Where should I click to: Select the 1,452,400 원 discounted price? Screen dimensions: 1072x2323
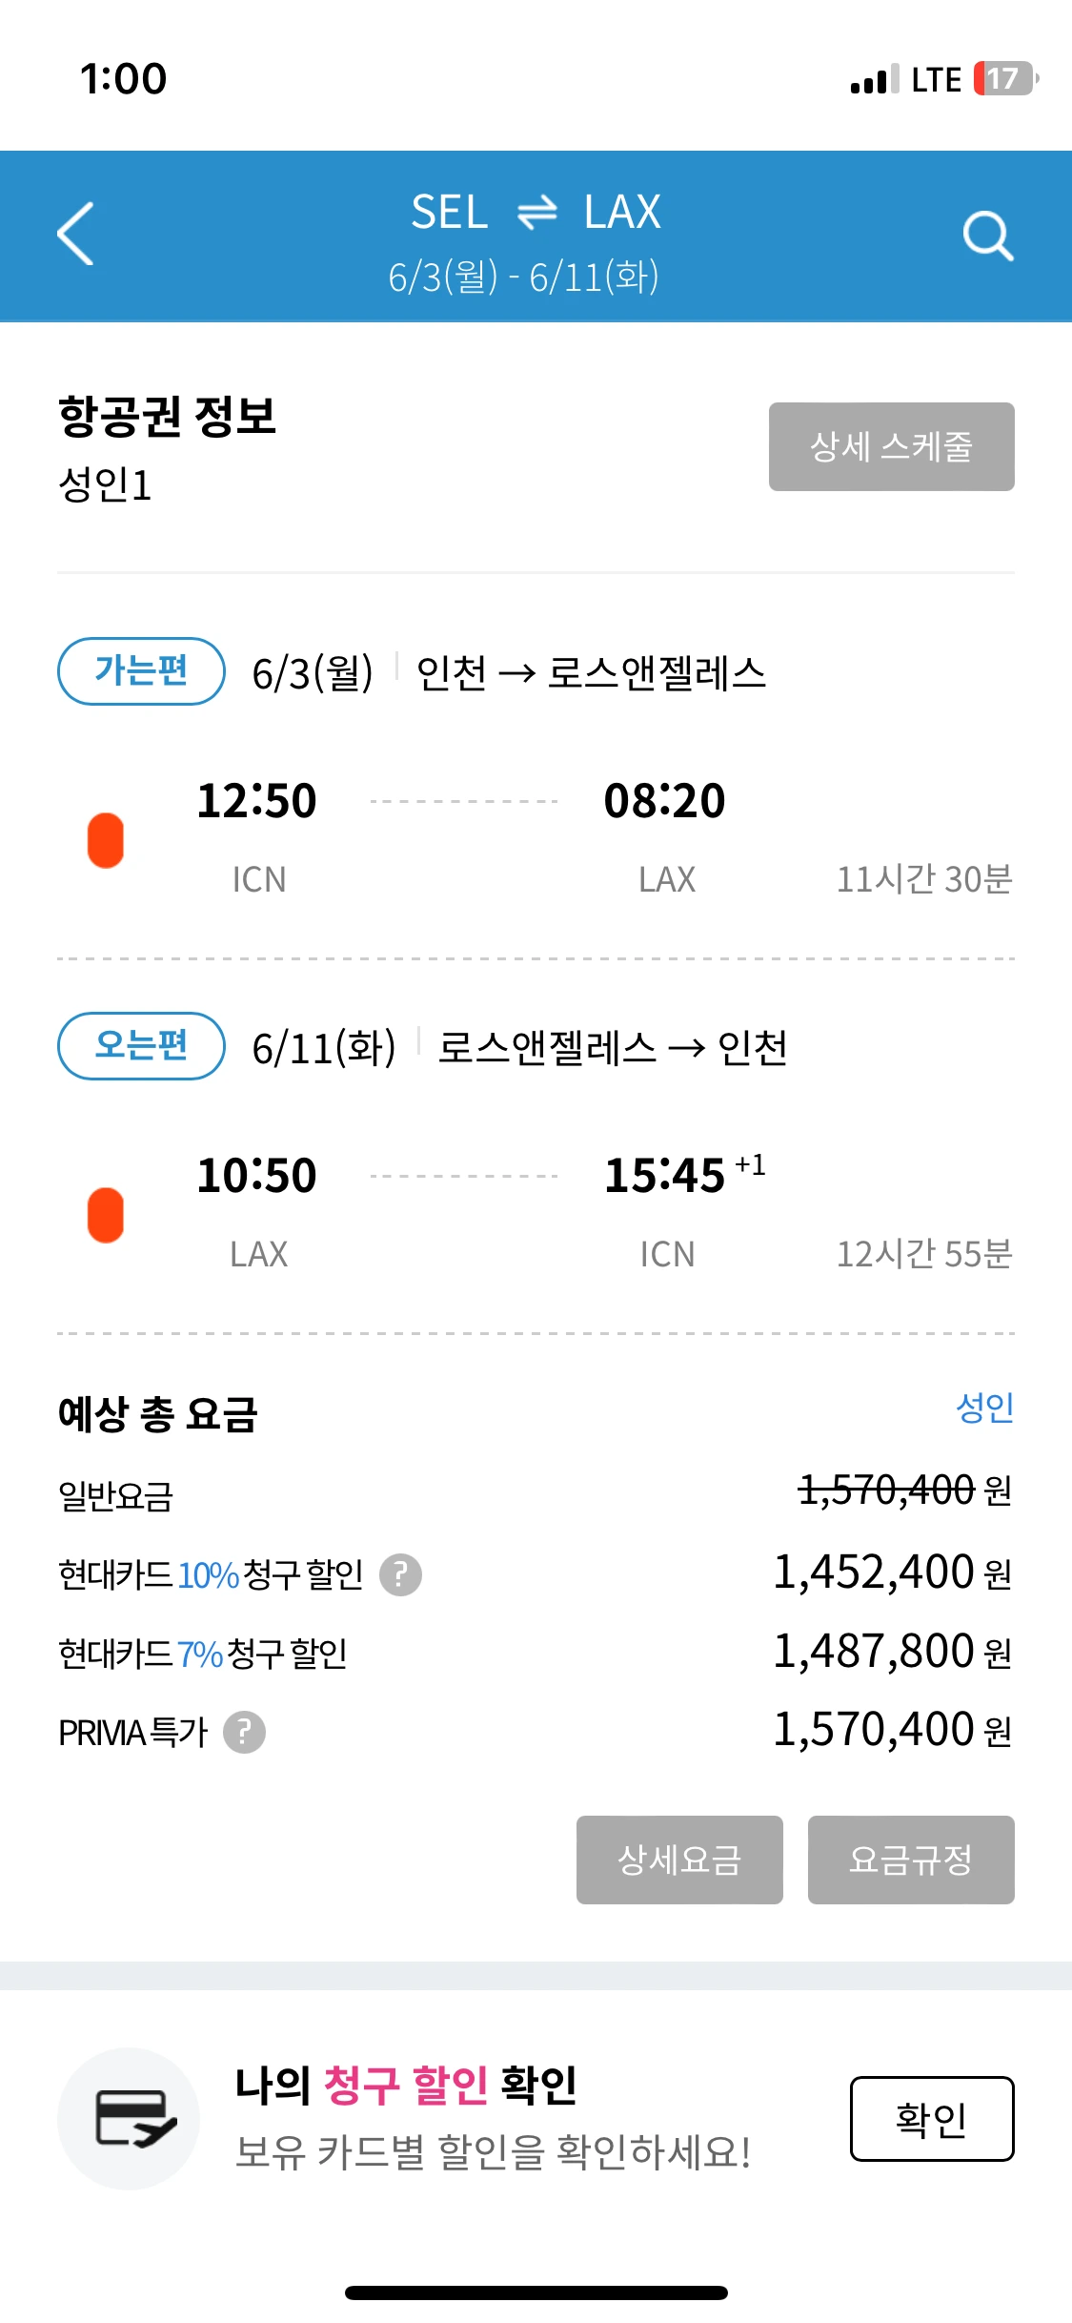click(892, 1573)
